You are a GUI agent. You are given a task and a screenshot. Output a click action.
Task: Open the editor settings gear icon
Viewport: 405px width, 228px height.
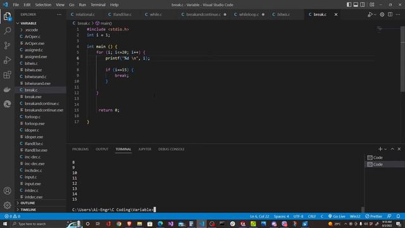pos(382,15)
